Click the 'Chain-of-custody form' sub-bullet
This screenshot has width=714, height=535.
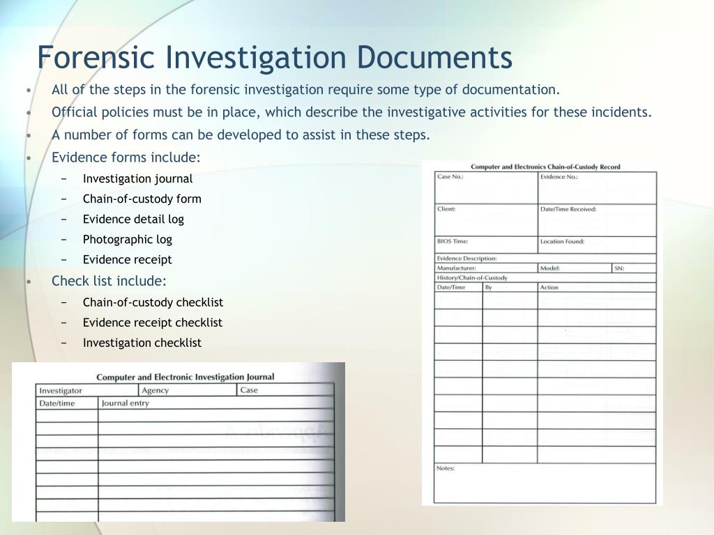(x=142, y=199)
